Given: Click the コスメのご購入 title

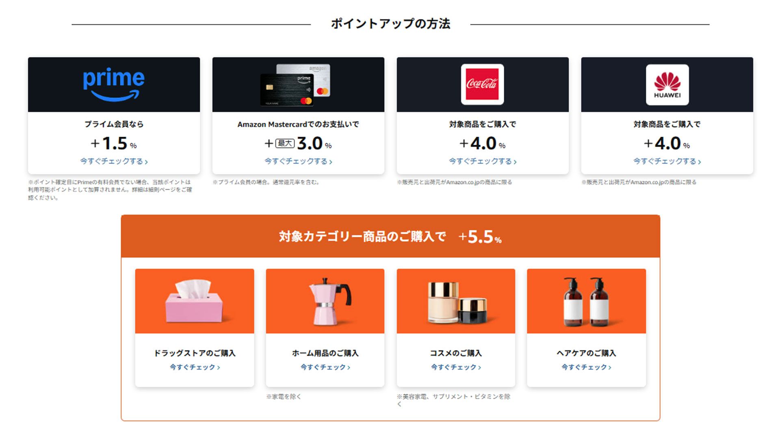Looking at the screenshot, I should tap(456, 353).
